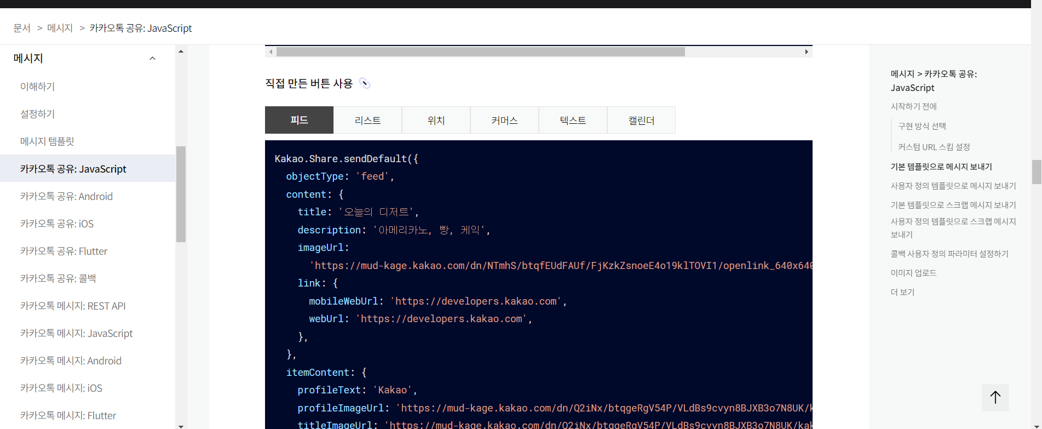Open 카카오톡 공유: Android sidebar item
Image resolution: width=1042 pixels, height=429 pixels.
[x=66, y=196]
